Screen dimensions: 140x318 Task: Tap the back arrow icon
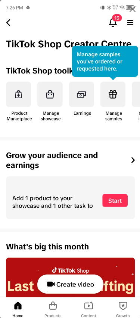point(8,22)
